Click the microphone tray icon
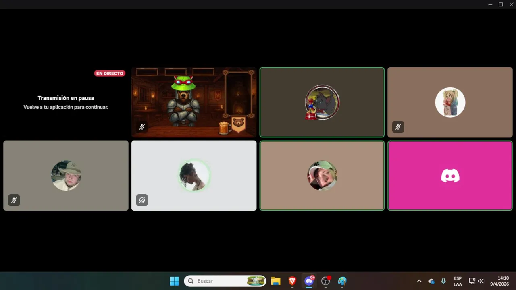This screenshot has height=290, width=516. (443, 281)
